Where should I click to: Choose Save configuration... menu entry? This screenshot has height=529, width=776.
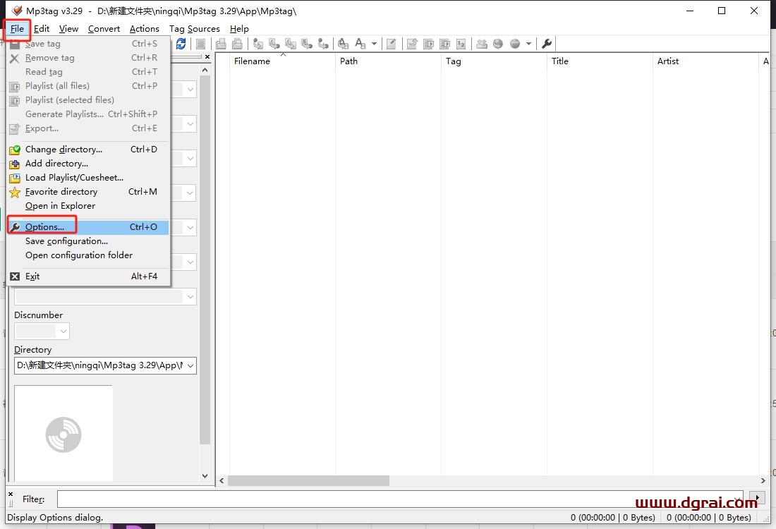click(x=88, y=241)
